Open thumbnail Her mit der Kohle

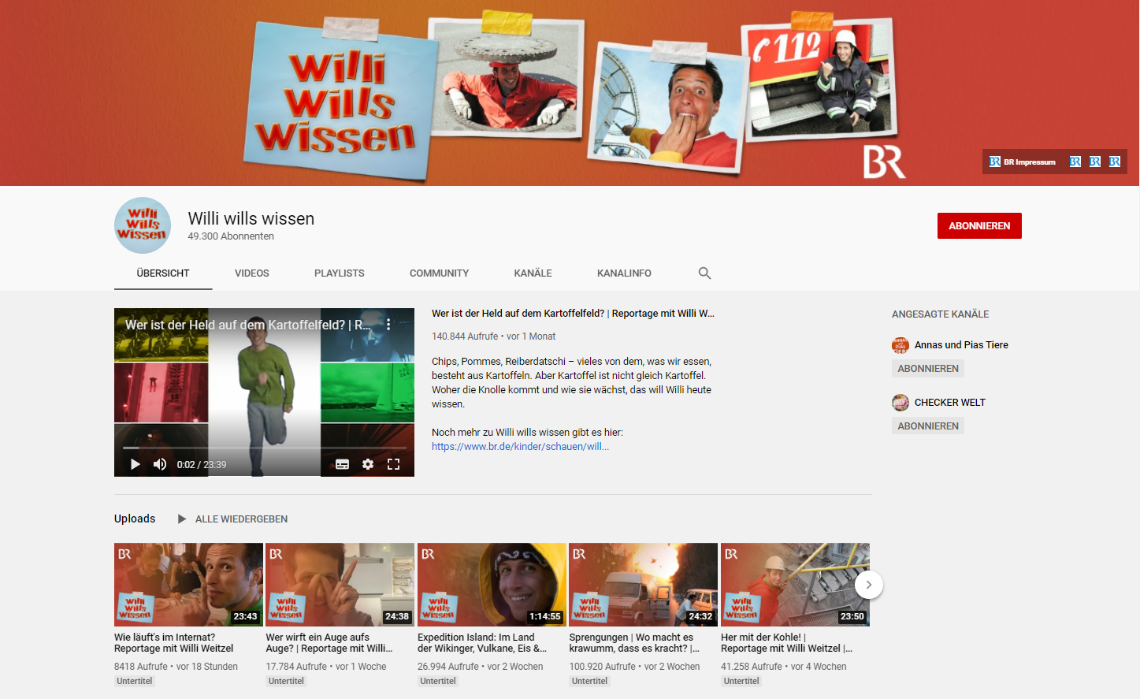pyautogui.click(x=795, y=585)
